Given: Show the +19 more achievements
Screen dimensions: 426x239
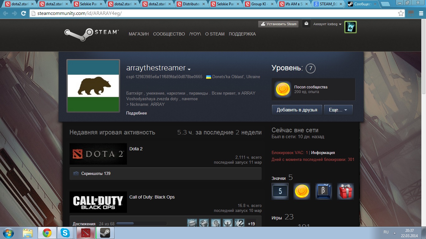Looking at the screenshot, I should (x=251, y=223).
